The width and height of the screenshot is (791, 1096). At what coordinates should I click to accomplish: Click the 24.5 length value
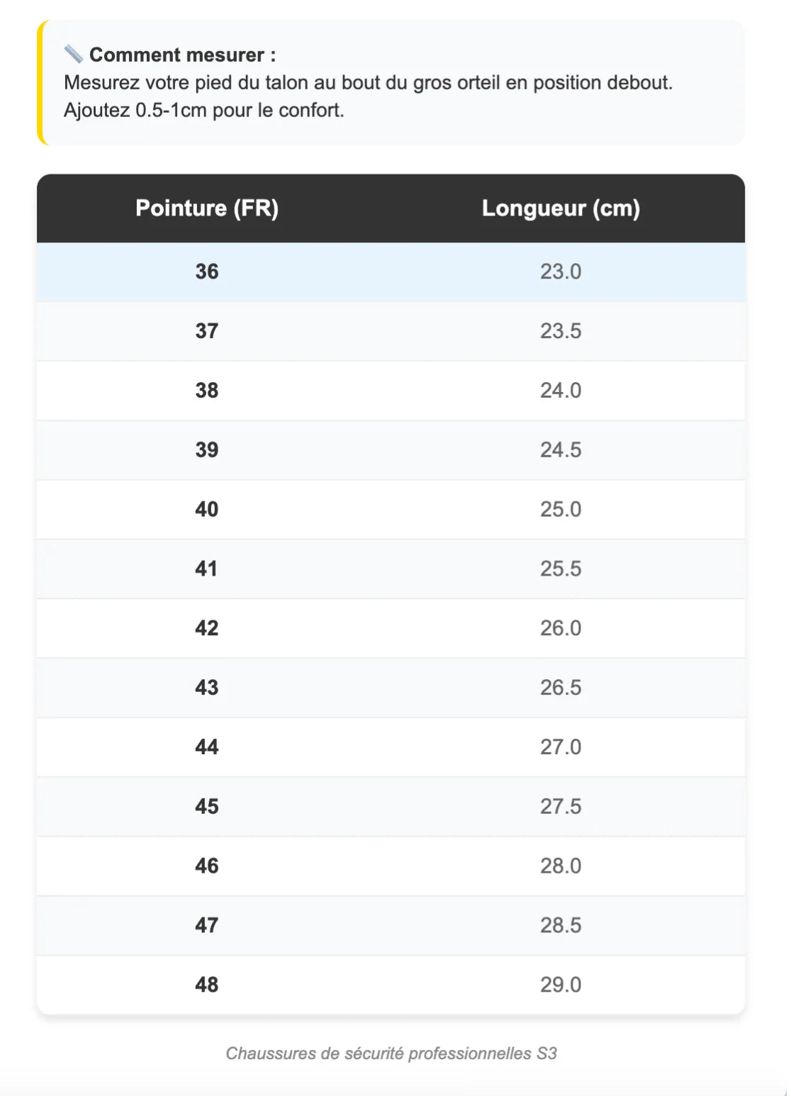(561, 449)
